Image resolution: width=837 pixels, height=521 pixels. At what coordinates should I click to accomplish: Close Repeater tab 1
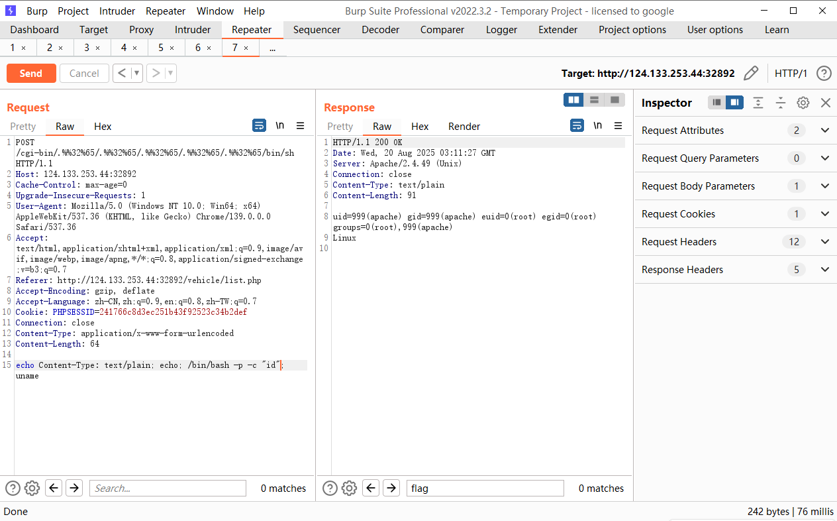[24, 48]
